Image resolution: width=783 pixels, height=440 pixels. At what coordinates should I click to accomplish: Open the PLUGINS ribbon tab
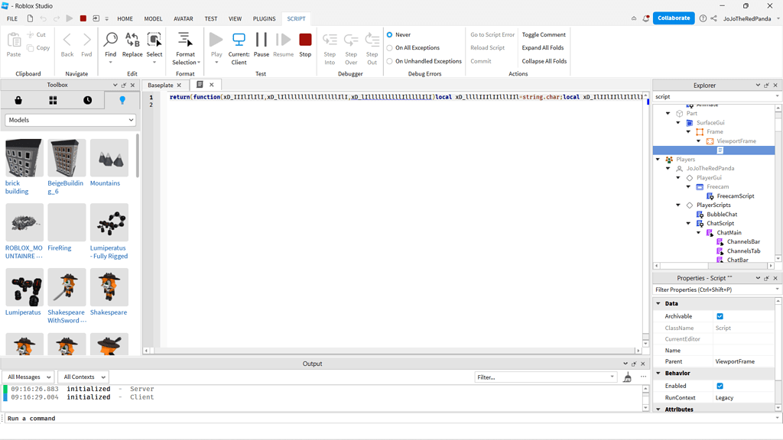point(264,19)
